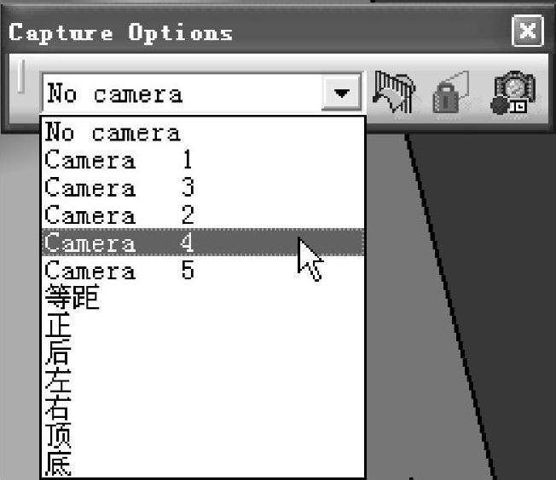
Task: Click the capture to picture-stream icon
Action: (x=394, y=92)
